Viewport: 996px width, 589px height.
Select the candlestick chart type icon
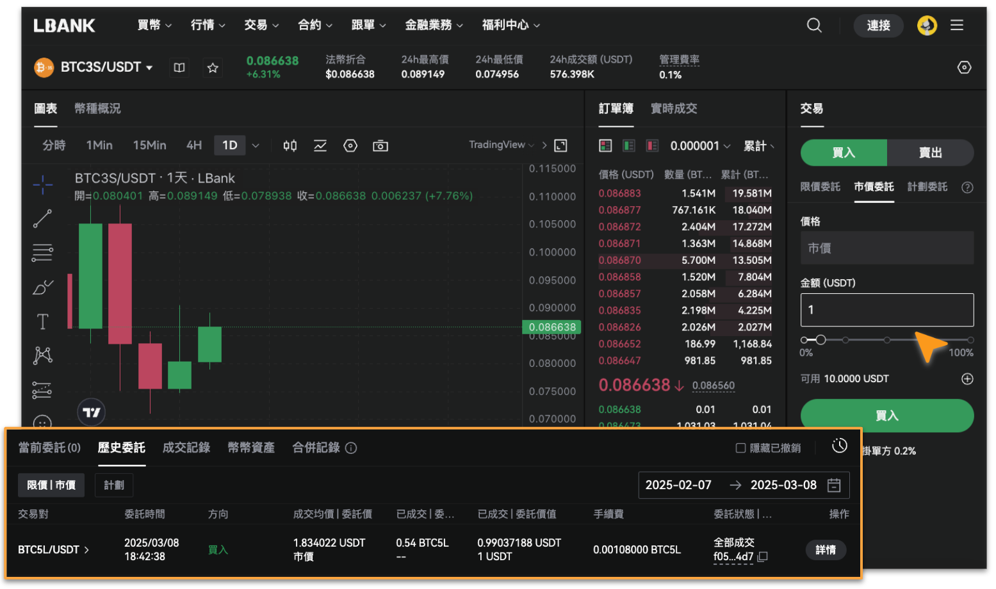[290, 146]
